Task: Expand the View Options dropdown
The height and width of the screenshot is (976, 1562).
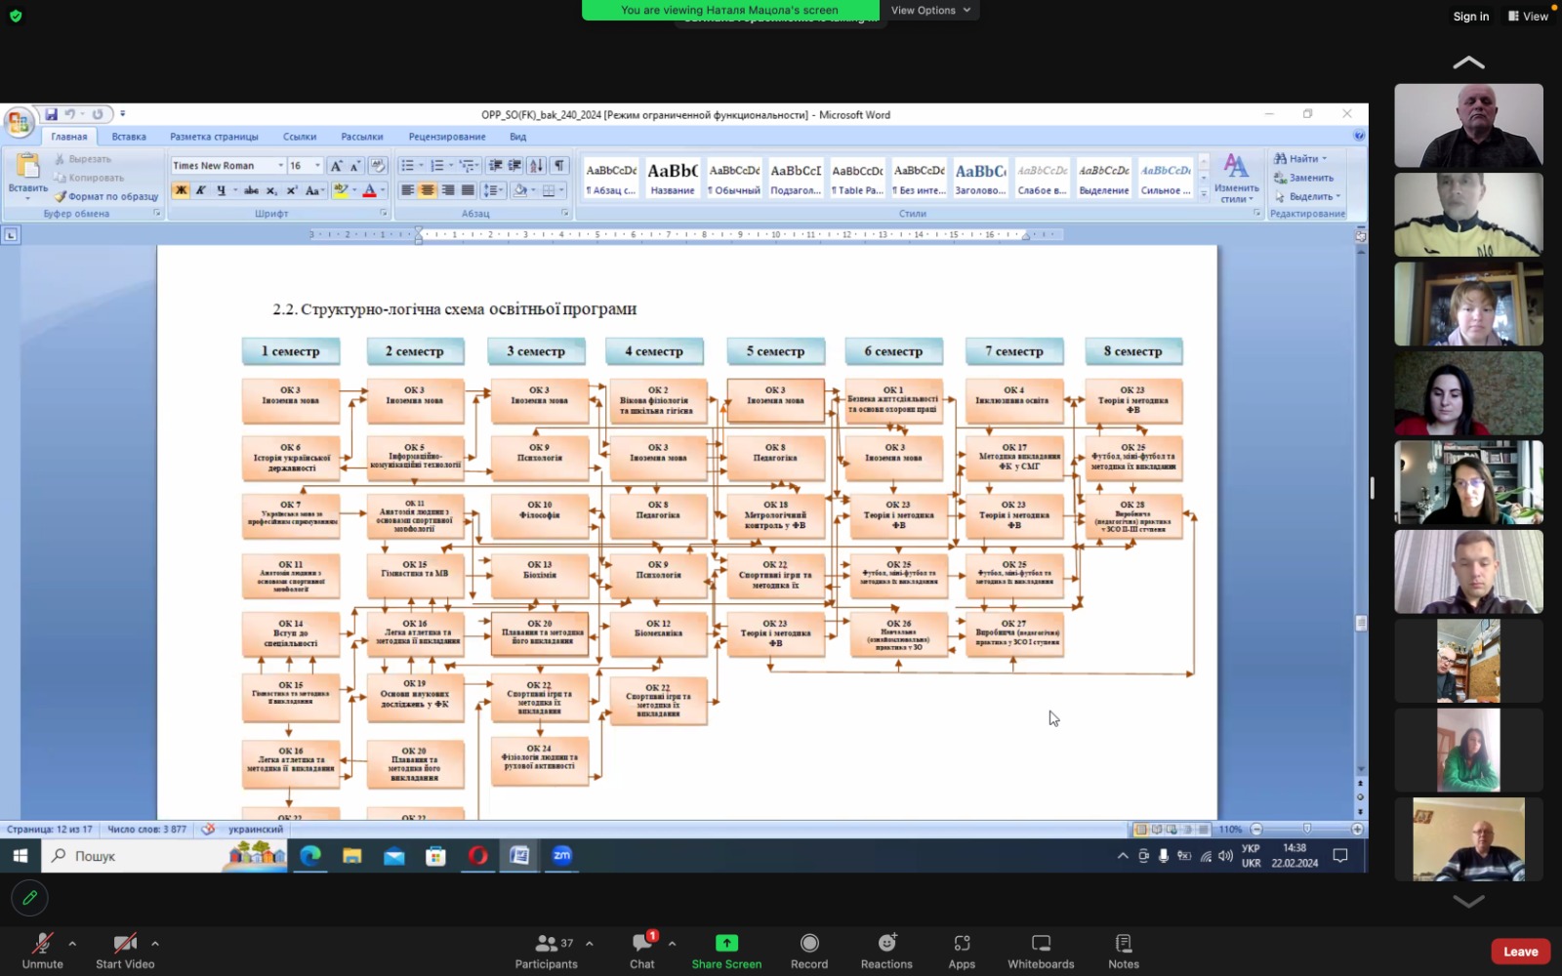Action: click(x=930, y=10)
